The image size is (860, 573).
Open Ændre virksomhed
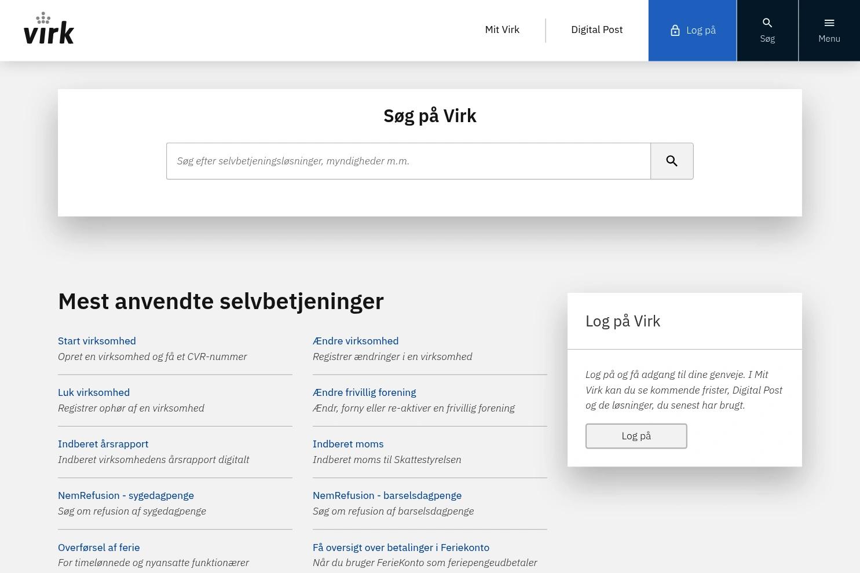[356, 341]
